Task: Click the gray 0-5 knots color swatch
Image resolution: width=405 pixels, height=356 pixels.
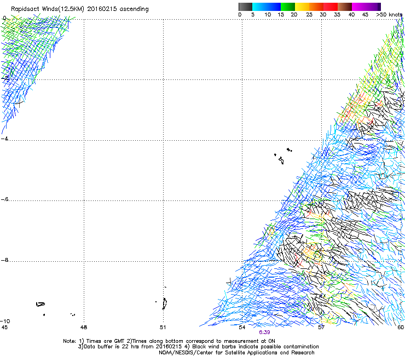Action: tap(245, 7)
